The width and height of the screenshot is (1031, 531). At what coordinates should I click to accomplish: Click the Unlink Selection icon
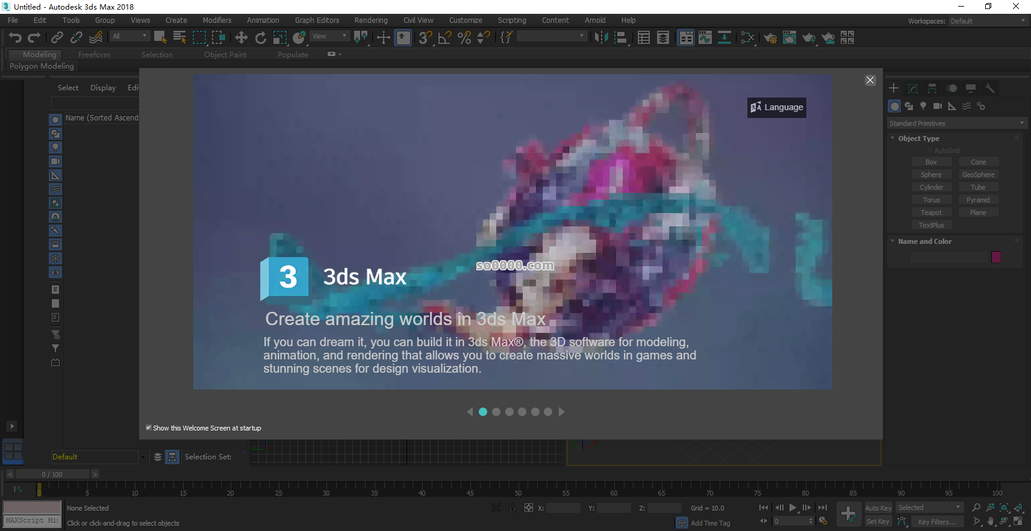[x=76, y=38]
